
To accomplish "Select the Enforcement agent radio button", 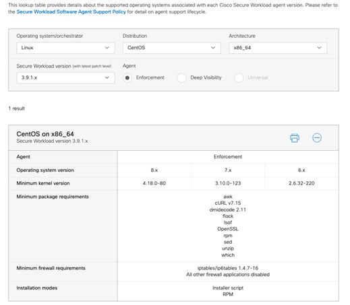I will pyautogui.click(x=127, y=77).
